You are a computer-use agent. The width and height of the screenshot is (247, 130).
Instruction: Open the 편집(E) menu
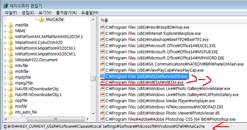tap(28, 13)
